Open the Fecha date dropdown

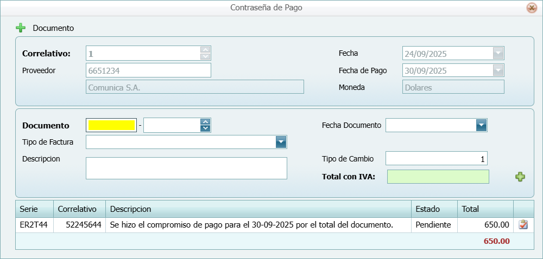[498, 53]
